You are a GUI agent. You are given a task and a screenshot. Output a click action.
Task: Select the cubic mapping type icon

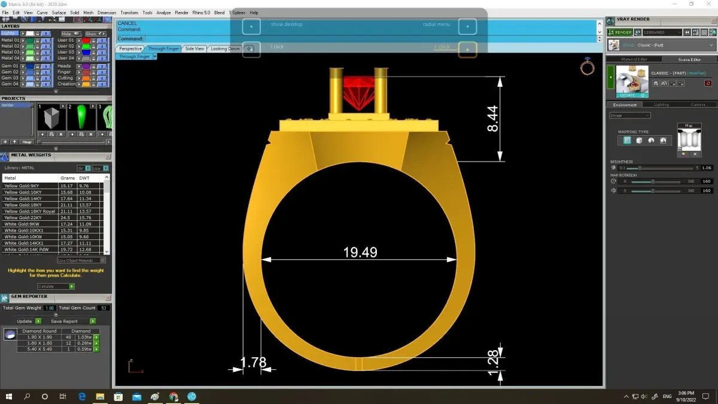click(639, 141)
